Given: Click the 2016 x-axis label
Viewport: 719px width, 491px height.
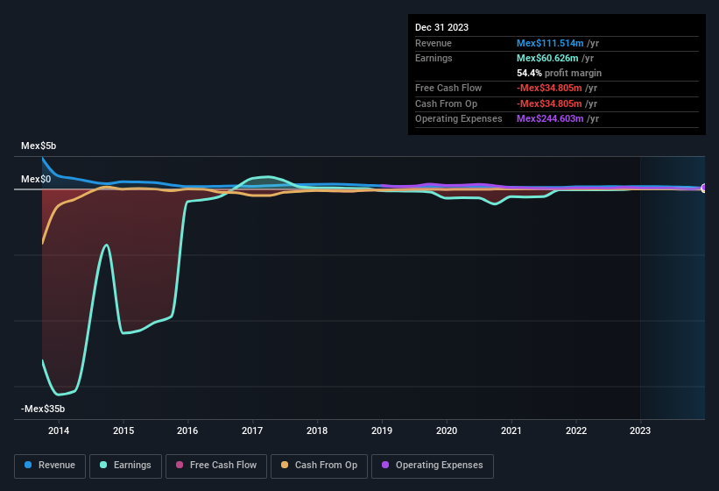Looking at the screenshot, I should [187, 431].
